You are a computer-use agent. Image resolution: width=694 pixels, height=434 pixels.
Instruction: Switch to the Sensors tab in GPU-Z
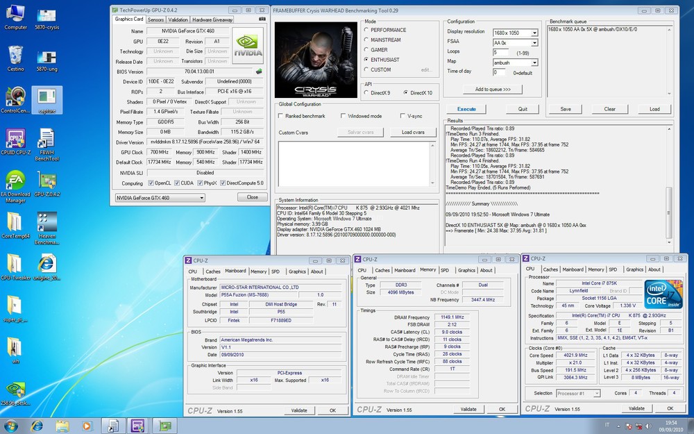pyautogui.click(x=155, y=19)
